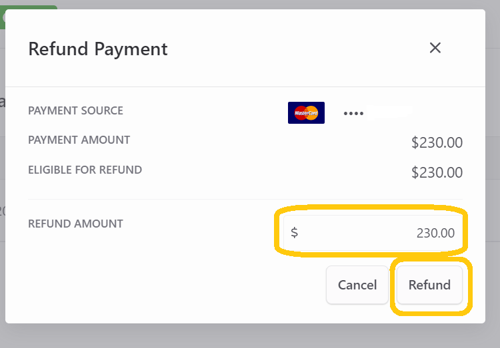Confirm with the Refund button
The width and height of the screenshot is (500, 348).
coord(429,285)
